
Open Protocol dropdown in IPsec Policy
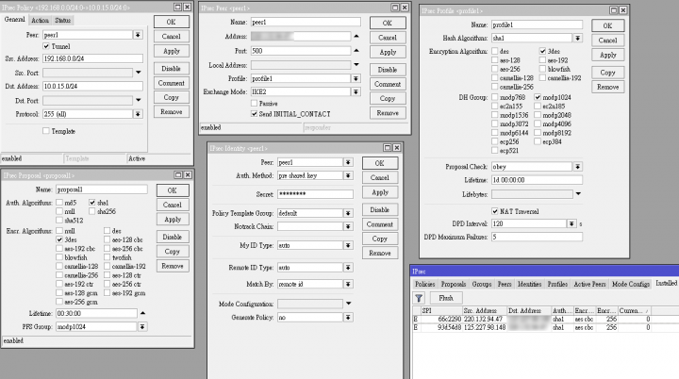click(x=138, y=114)
